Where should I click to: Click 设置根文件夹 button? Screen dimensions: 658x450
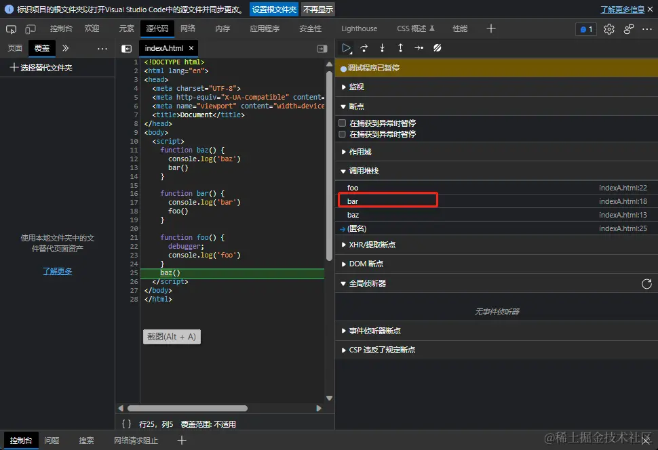pyautogui.click(x=274, y=9)
